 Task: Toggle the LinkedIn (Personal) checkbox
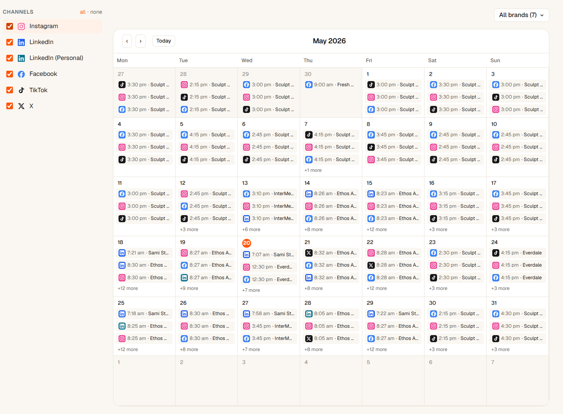tap(10, 58)
